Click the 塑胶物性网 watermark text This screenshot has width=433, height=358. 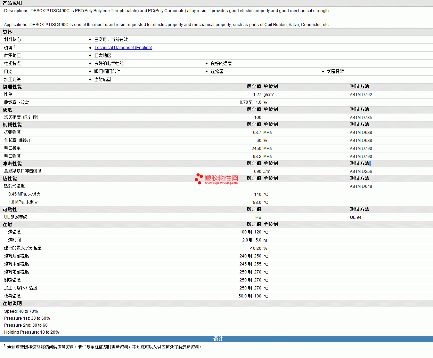(x=221, y=178)
